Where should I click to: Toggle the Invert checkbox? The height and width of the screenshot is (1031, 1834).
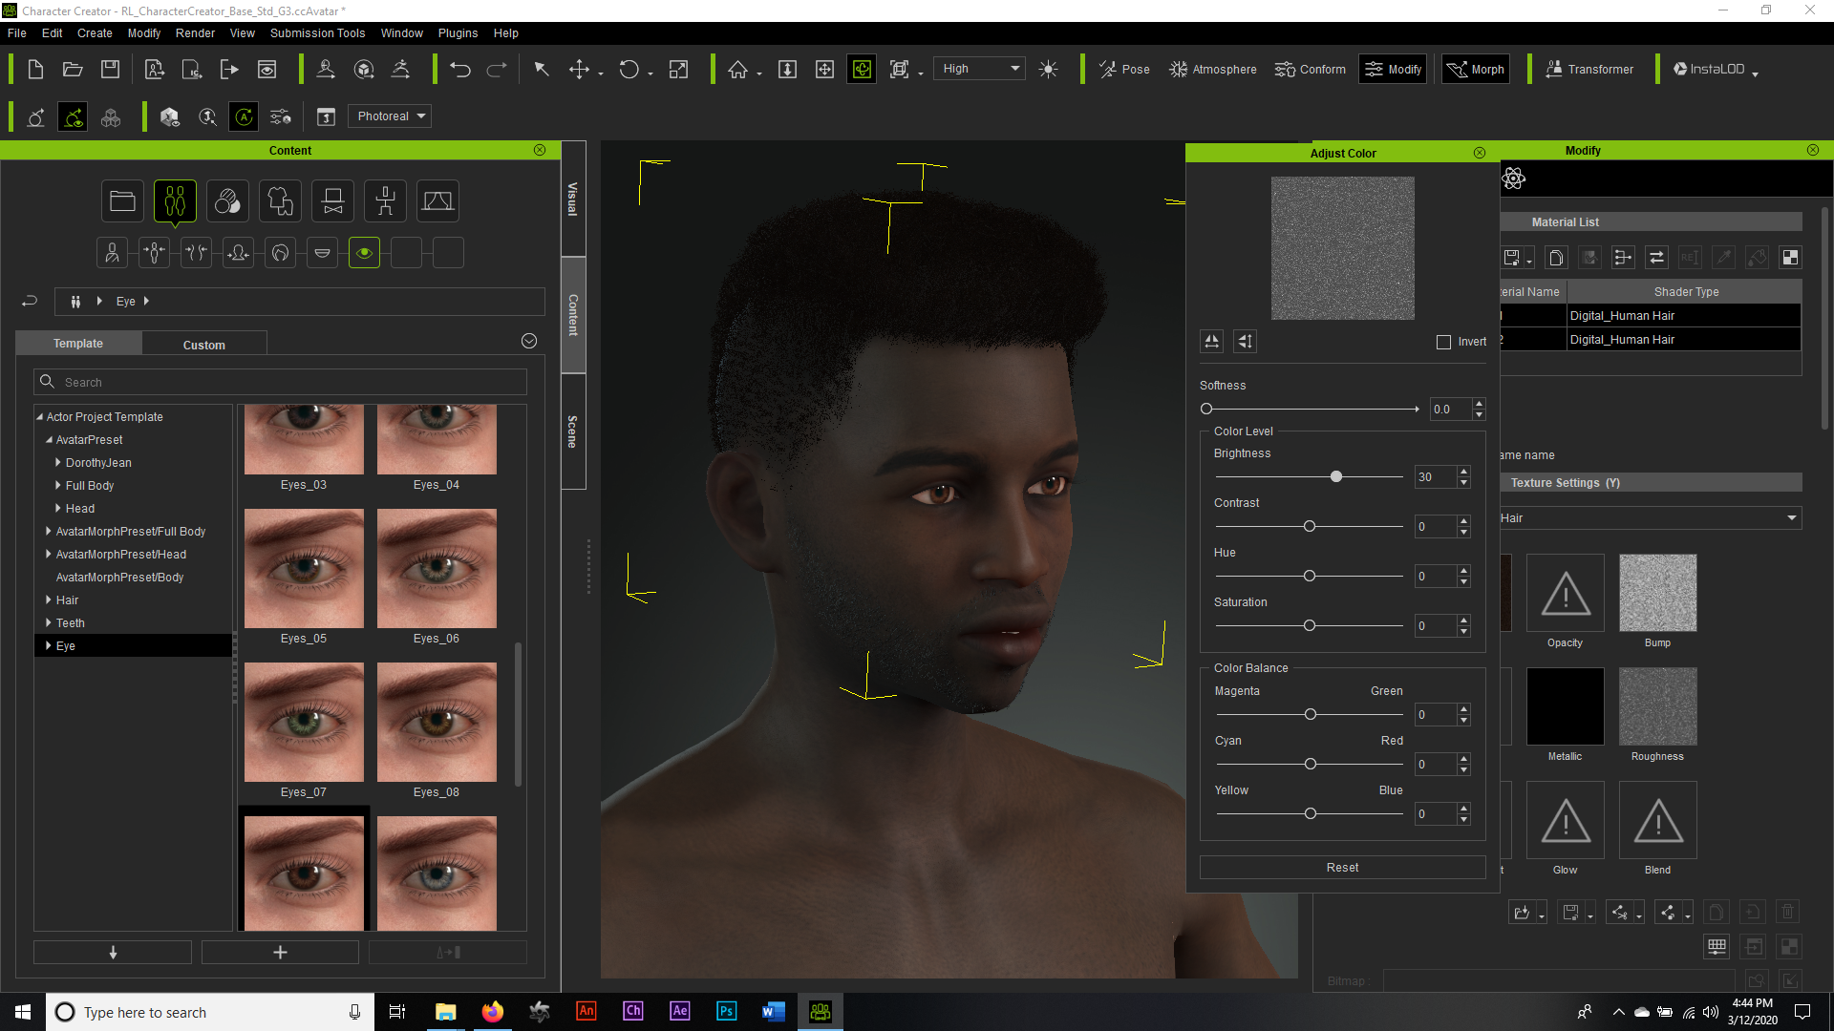(1443, 342)
